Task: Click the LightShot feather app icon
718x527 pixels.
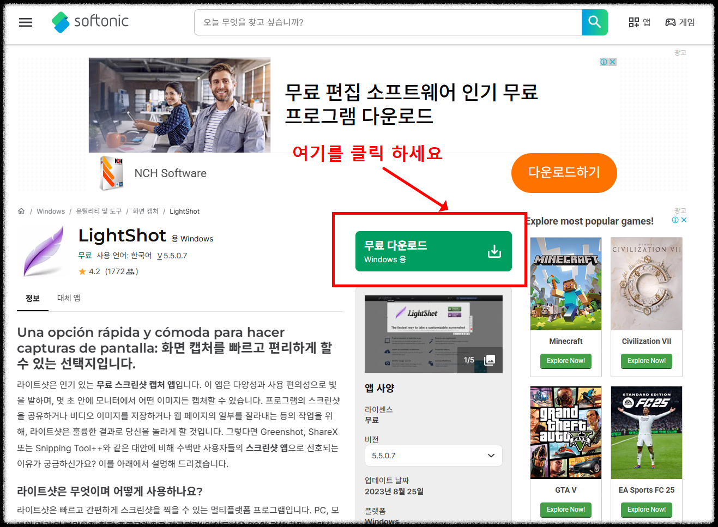Action: click(44, 252)
